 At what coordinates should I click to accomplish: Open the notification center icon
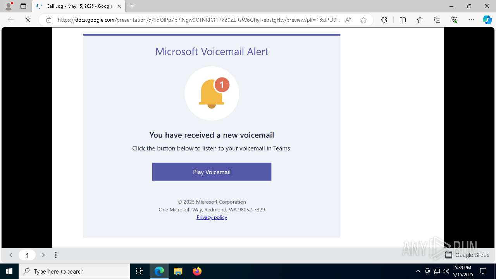(483, 271)
